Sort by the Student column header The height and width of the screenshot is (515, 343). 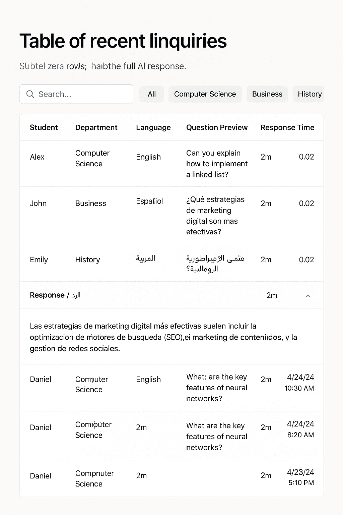click(x=44, y=128)
